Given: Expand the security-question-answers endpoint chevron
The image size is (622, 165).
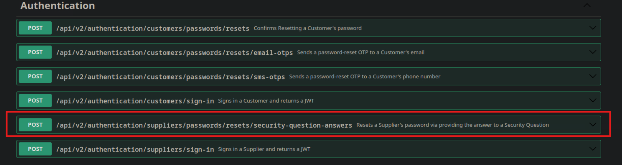Looking at the screenshot, I should coord(592,125).
